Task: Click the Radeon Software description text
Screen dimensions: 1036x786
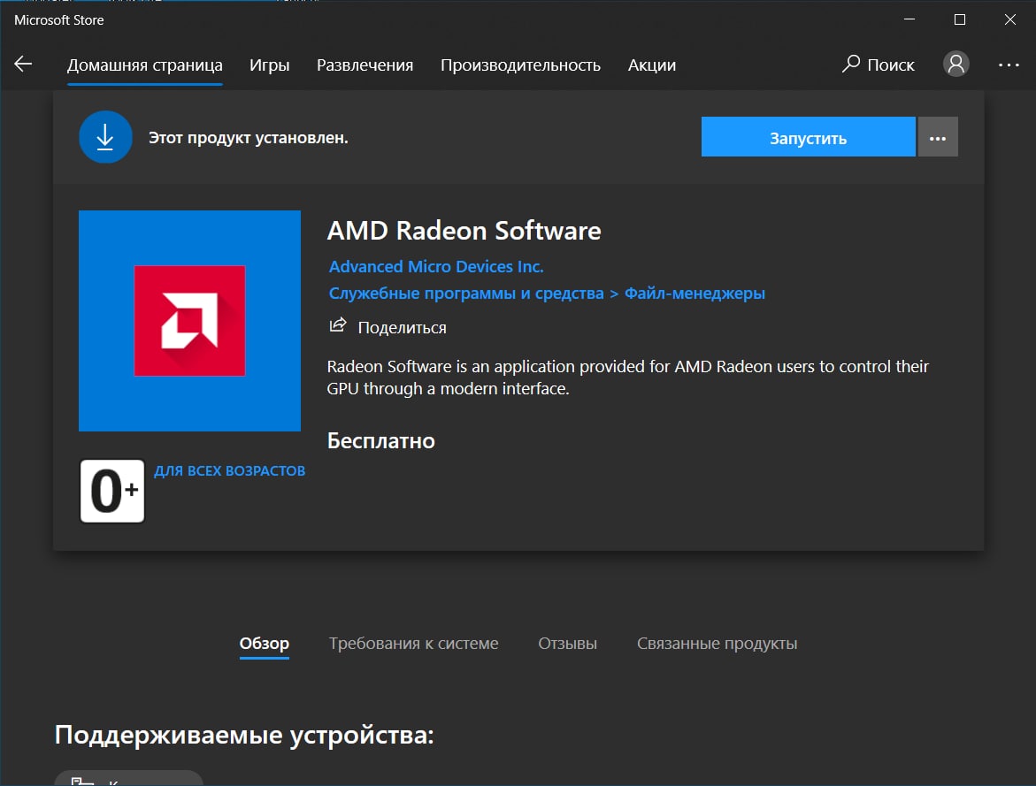Action: (x=627, y=378)
